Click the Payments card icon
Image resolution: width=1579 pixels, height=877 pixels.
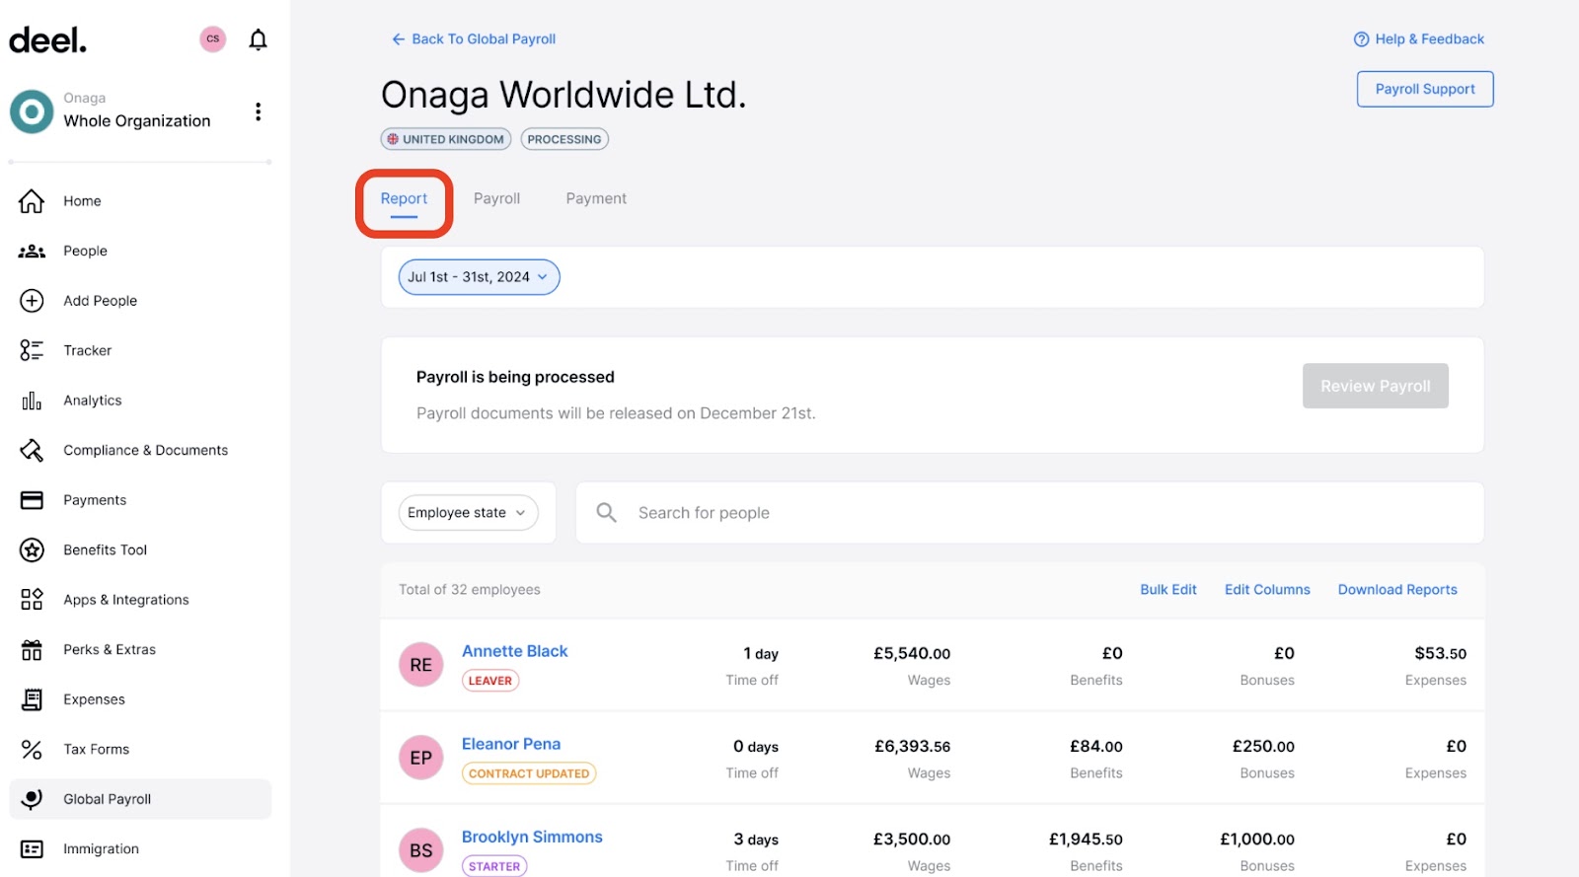tap(32, 500)
